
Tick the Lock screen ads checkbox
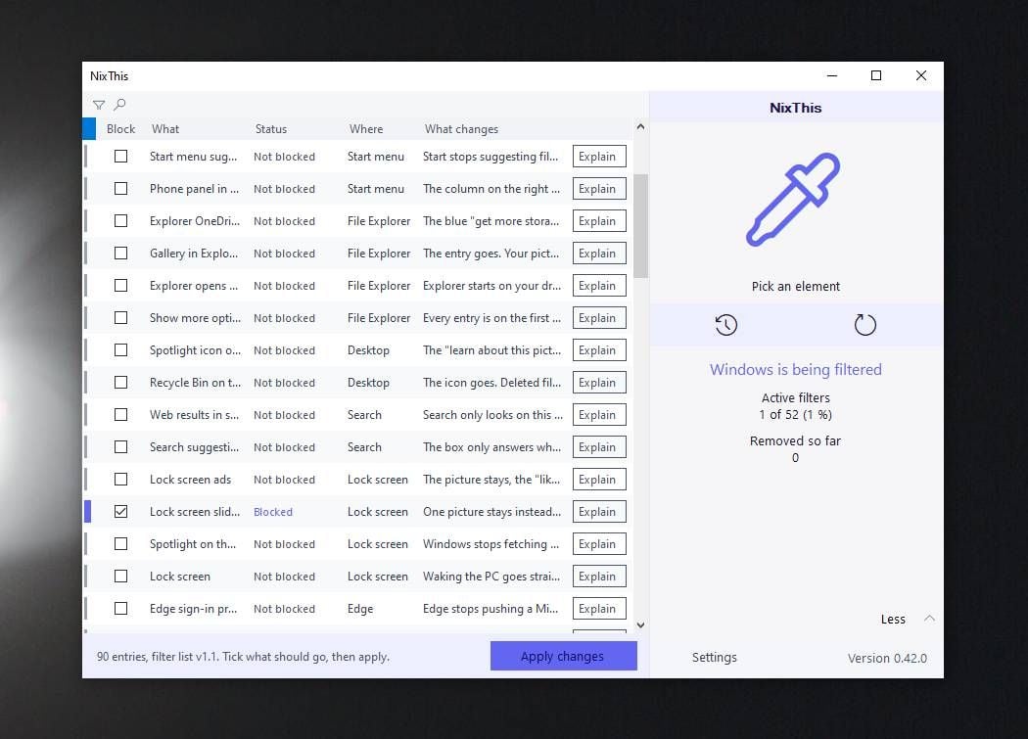click(x=120, y=480)
